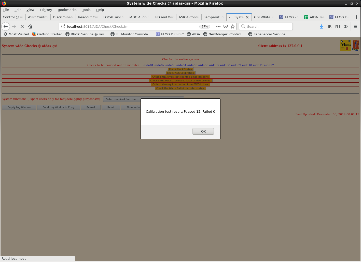Open the Edit menu
This screenshot has width=361, height=262.
[18, 10]
